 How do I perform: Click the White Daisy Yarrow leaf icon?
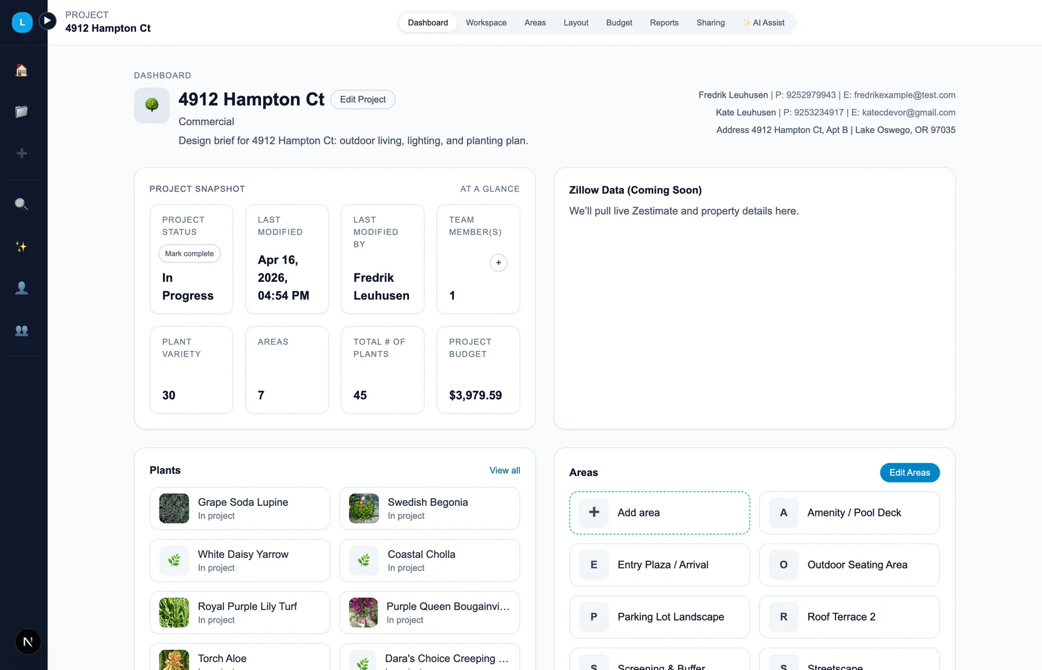174,560
